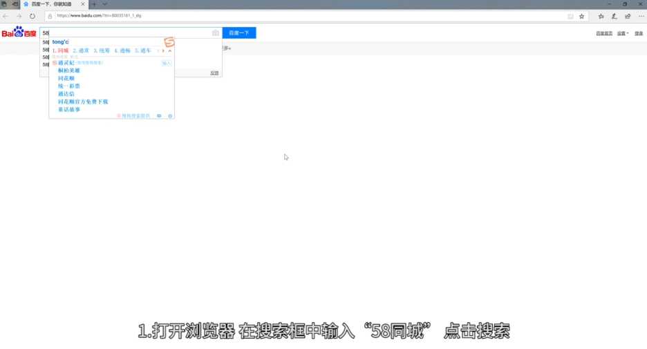Click the icon left of the IME gear
This screenshot has width=647, height=349.
click(x=159, y=116)
